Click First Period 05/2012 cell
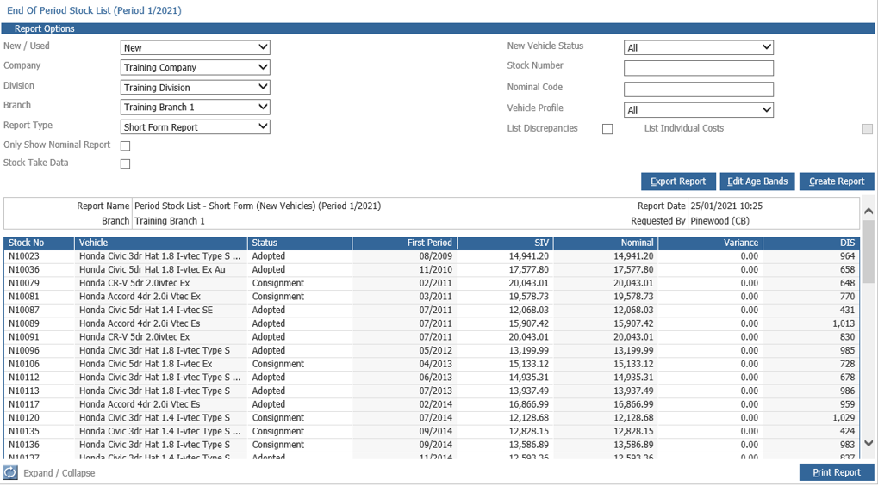878x486 pixels. 436,350
